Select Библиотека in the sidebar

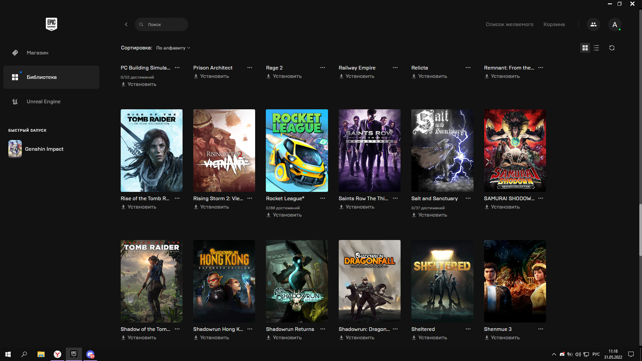point(51,77)
